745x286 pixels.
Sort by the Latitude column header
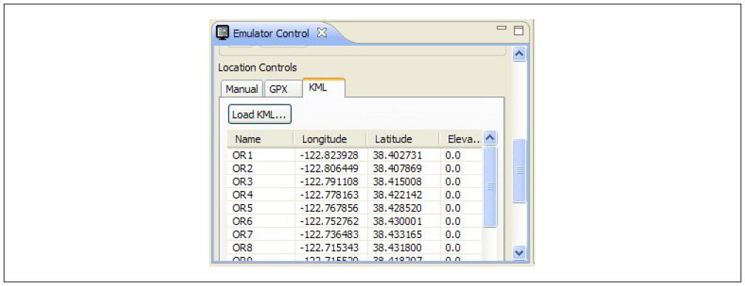pyautogui.click(x=403, y=140)
